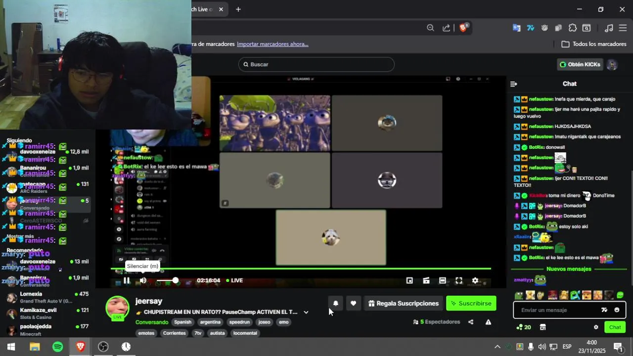Share the stream via share icon
This screenshot has height=356, width=633.
[471, 322]
